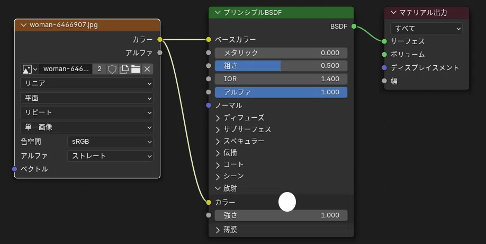Click the IOR value field
This screenshot has width=486, height=244.
pos(281,79)
